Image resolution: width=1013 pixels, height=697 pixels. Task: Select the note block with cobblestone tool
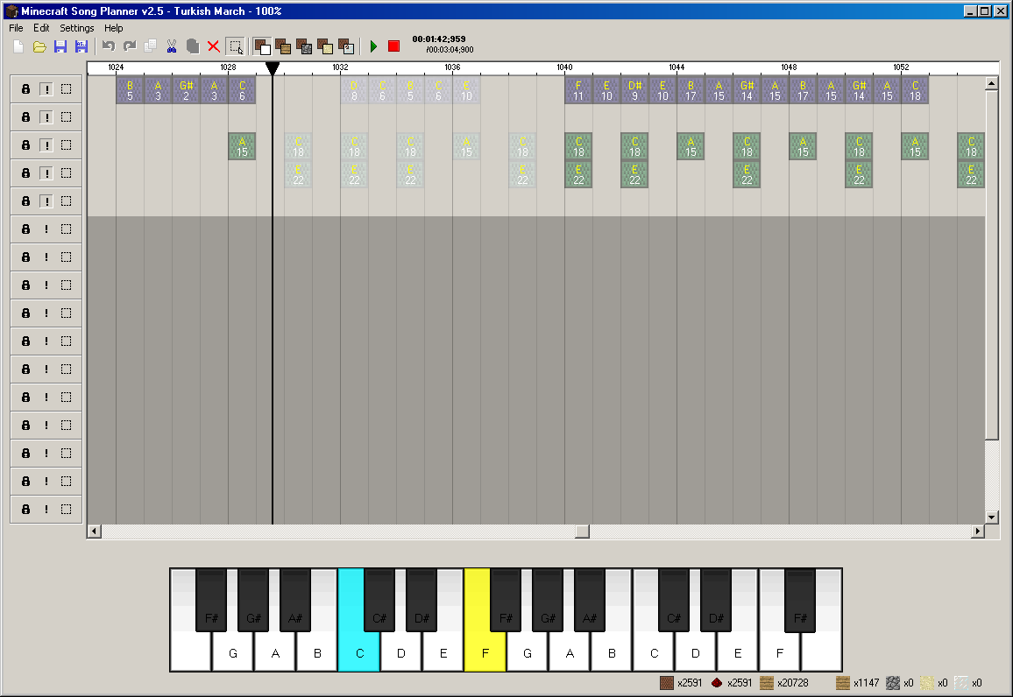(x=304, y=46)
